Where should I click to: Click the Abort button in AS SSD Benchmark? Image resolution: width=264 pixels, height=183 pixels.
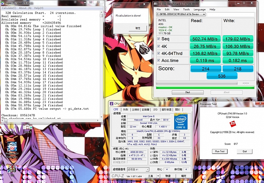click(x=227, y=92)
